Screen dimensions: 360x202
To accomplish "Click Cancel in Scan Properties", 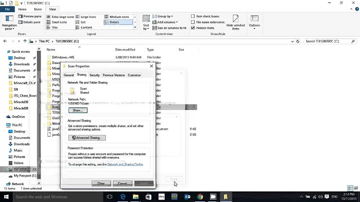I will point(122,183).
